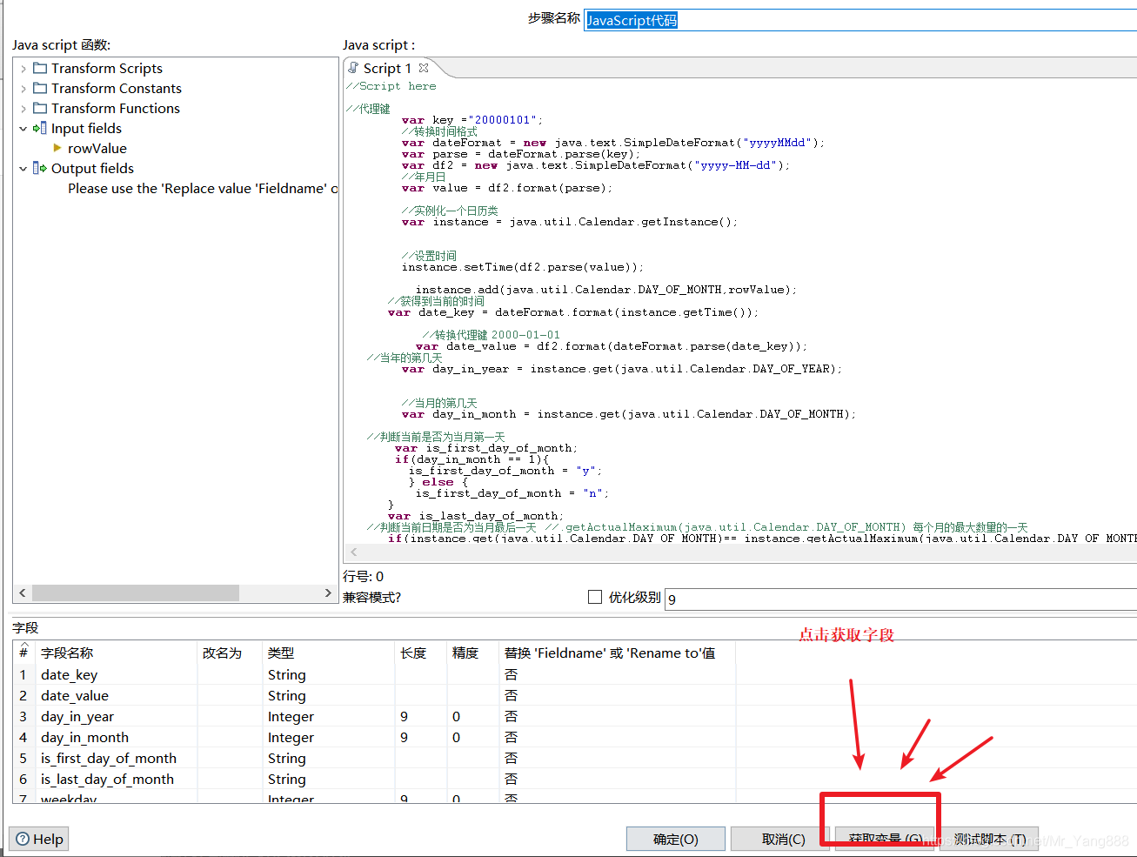Select 'Please use the Replace value' tree entry
The image size is (1137, 857).
tap(203, 188)
